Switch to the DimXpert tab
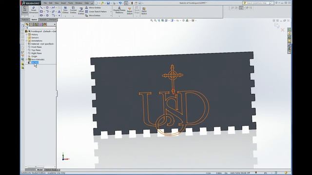Viewport: 312px width, 175px height. (x=53, y=19)
